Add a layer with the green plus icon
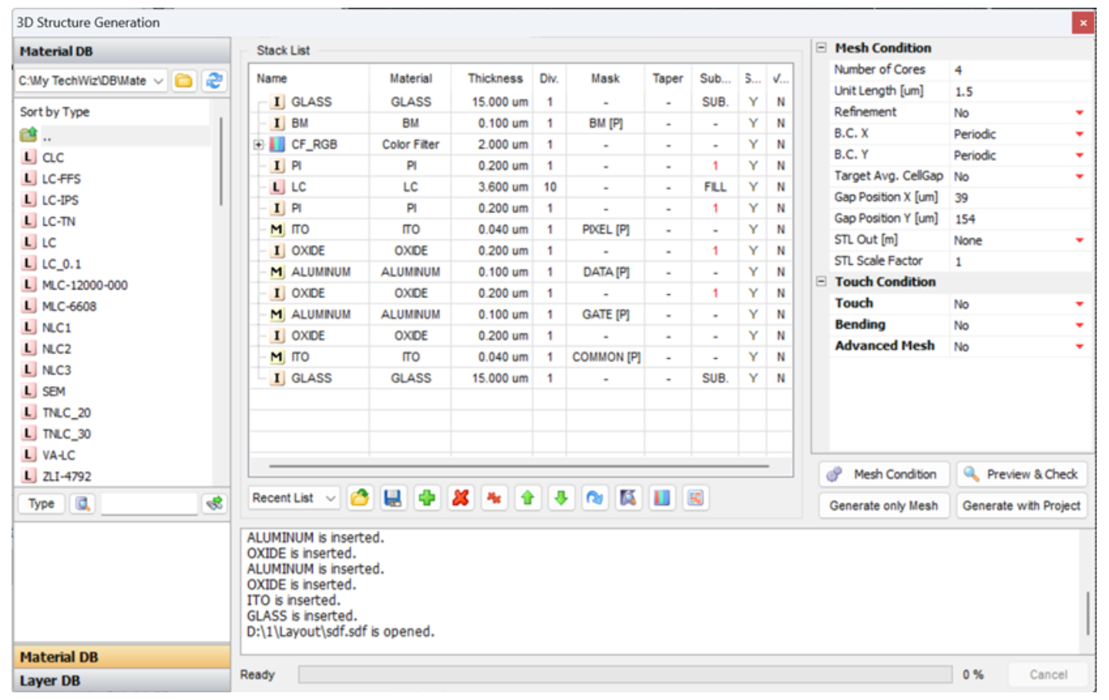The image size is (1109, 700). 427,498
